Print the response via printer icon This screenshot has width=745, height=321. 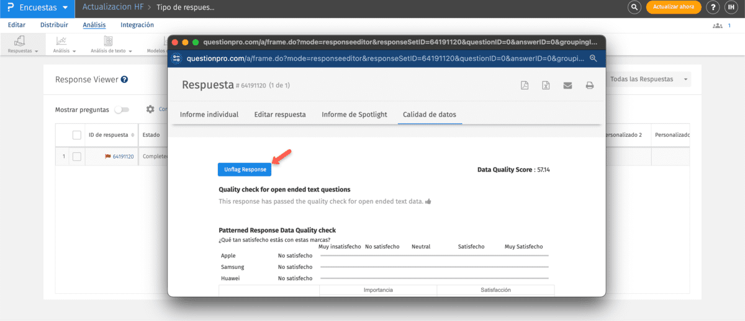click(590, 86)
